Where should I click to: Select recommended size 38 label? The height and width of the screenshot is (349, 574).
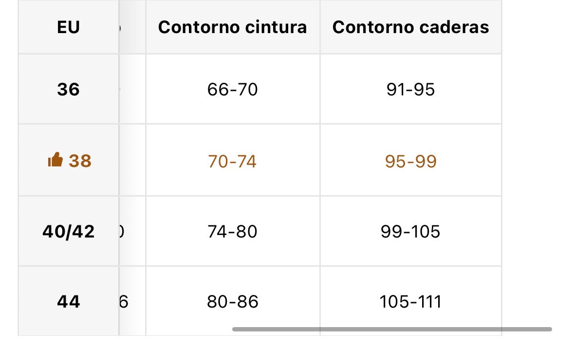(80, 161)
